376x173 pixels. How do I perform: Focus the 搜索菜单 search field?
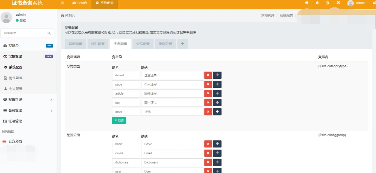click(27, 33)
